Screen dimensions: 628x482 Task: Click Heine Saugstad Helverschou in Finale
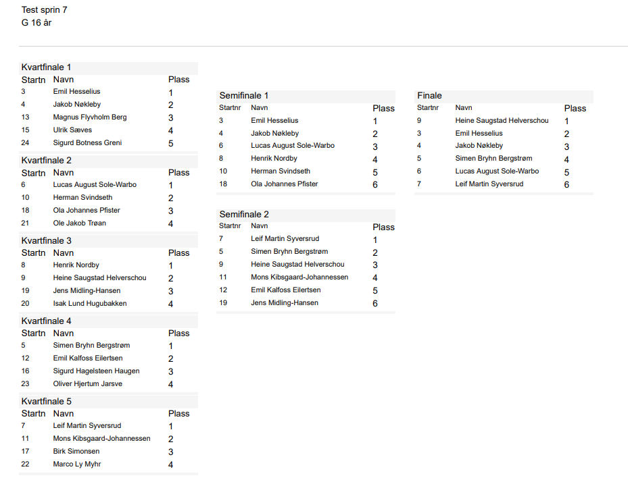coord(502,121)
